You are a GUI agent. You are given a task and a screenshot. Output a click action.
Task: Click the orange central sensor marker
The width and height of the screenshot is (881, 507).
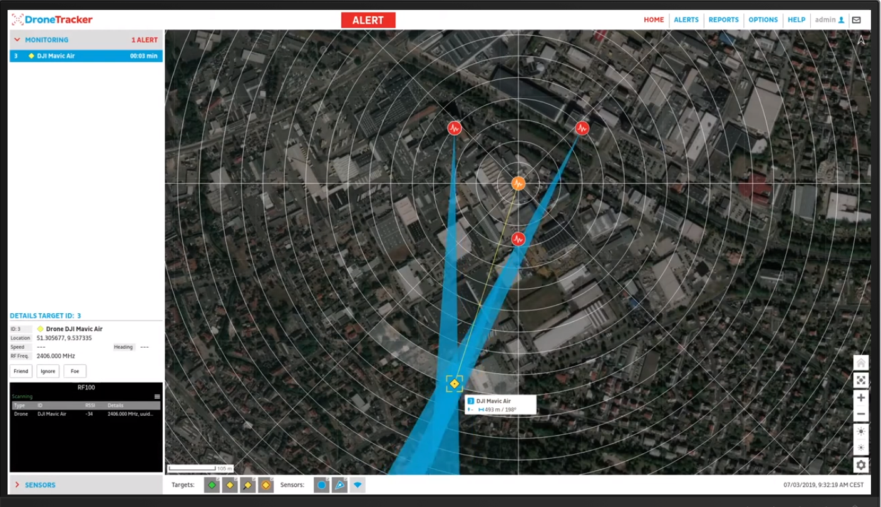[518, 183]
